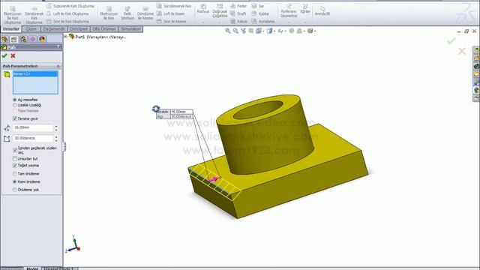Open FeatureManager design tree tab
Viewport: 480px width, 270px height.
point(4,39)
